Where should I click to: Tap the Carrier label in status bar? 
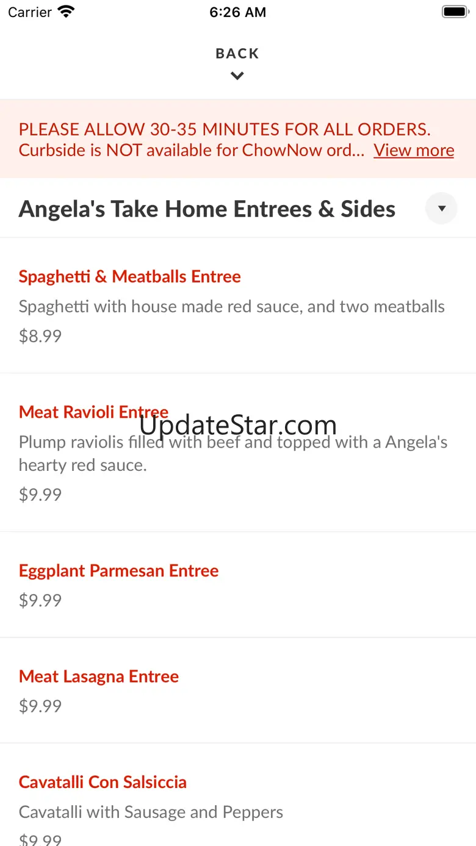click(30, 12)
